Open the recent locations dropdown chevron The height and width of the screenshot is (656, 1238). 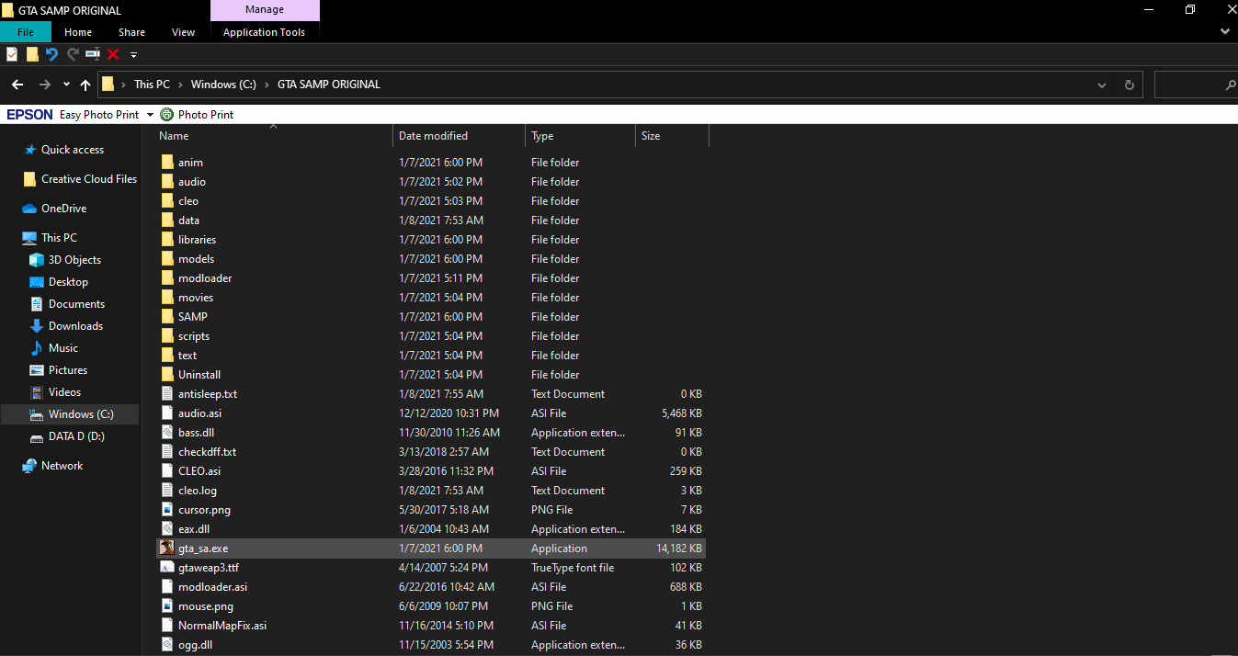66,85
